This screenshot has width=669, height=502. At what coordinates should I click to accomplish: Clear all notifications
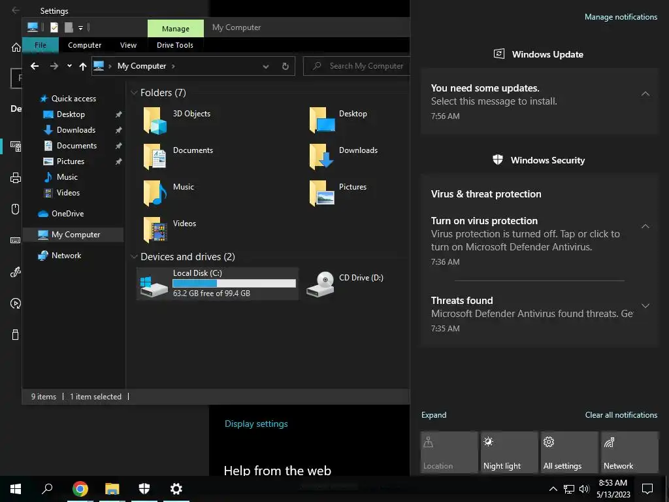coord(621,415)
